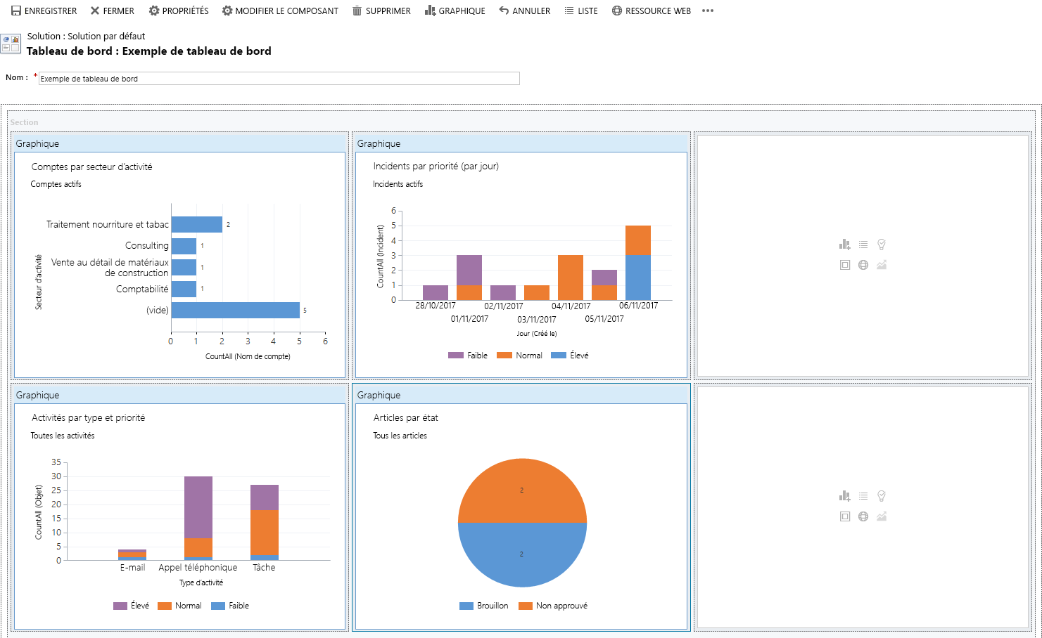Click ANNULER to undo

[524, 11]
